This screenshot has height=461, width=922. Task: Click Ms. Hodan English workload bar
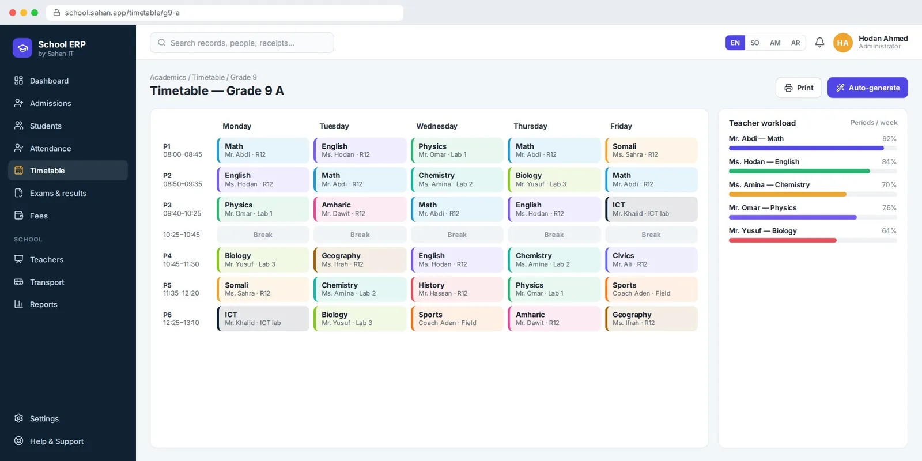pyautogui.click(x=813, y=171)
